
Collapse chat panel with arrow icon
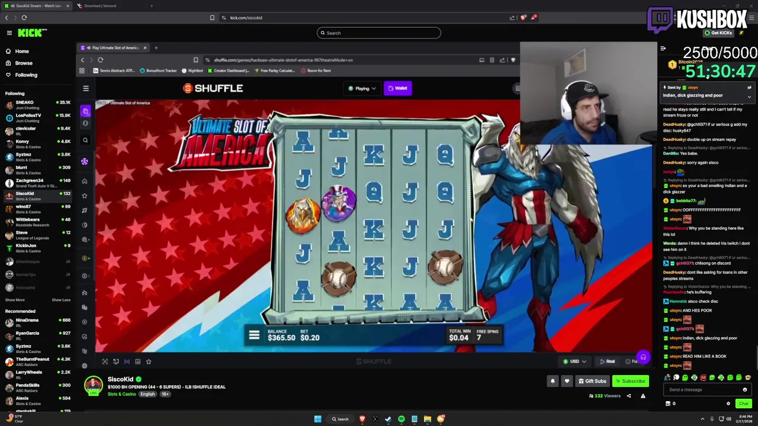[x=663, y=49]
